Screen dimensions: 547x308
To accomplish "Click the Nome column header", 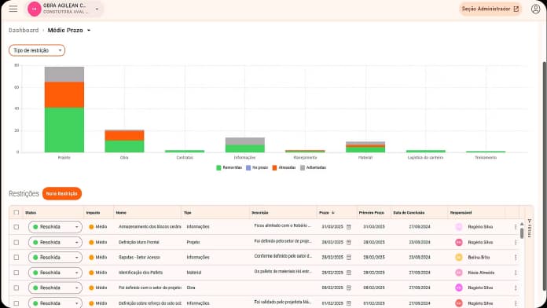I will click(x=121, y=212).
